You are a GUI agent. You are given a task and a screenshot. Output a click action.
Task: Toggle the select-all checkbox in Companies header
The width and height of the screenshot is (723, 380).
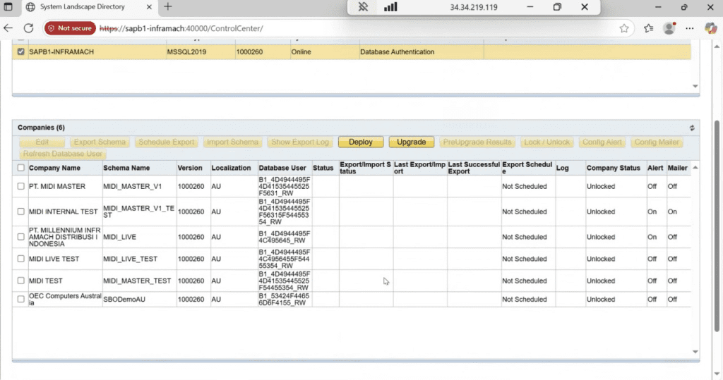[x=20, y=168]
